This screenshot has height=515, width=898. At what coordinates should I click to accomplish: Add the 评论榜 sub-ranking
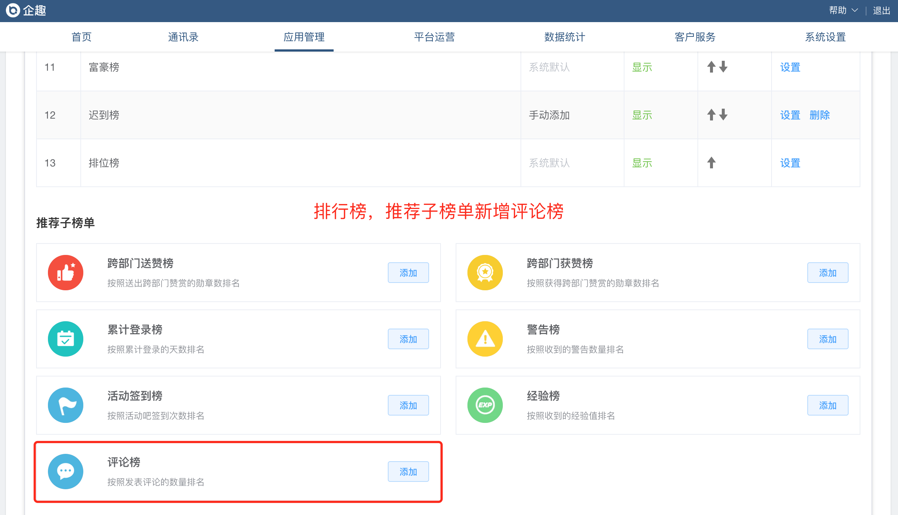(x=408, y=472)
